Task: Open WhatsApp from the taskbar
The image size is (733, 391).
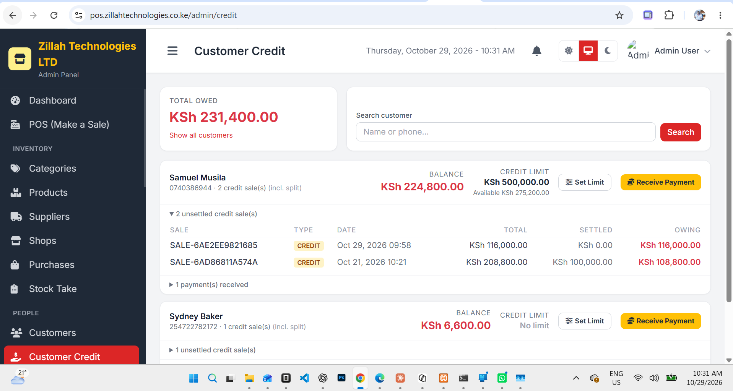Action: [502, 378]
